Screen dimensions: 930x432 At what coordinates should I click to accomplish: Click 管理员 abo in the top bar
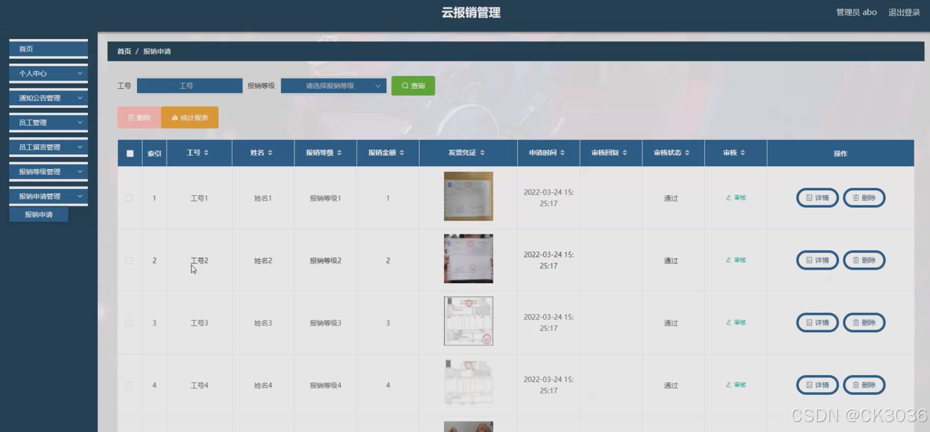856,12
